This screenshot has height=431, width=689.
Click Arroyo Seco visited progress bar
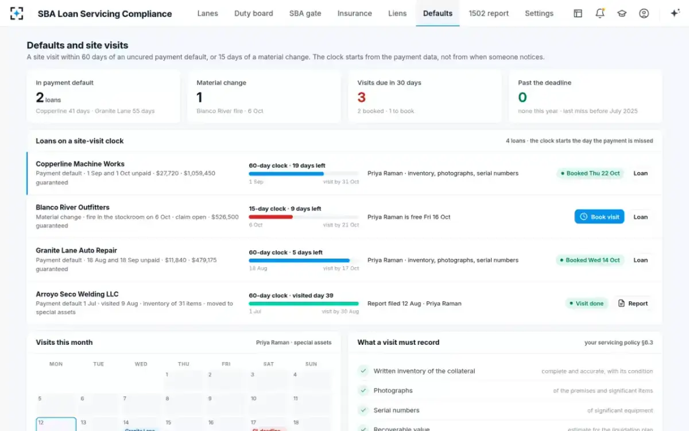tap(304, 303)
